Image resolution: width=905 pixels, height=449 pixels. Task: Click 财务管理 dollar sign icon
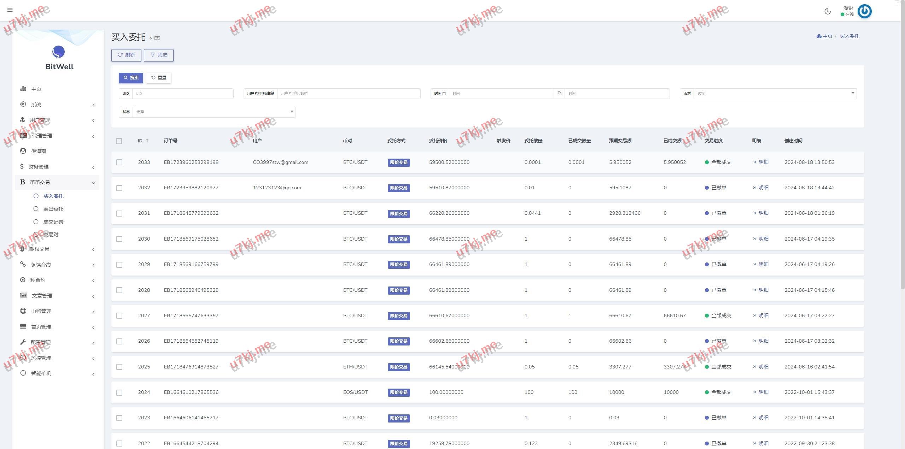(x=22, y=166)
